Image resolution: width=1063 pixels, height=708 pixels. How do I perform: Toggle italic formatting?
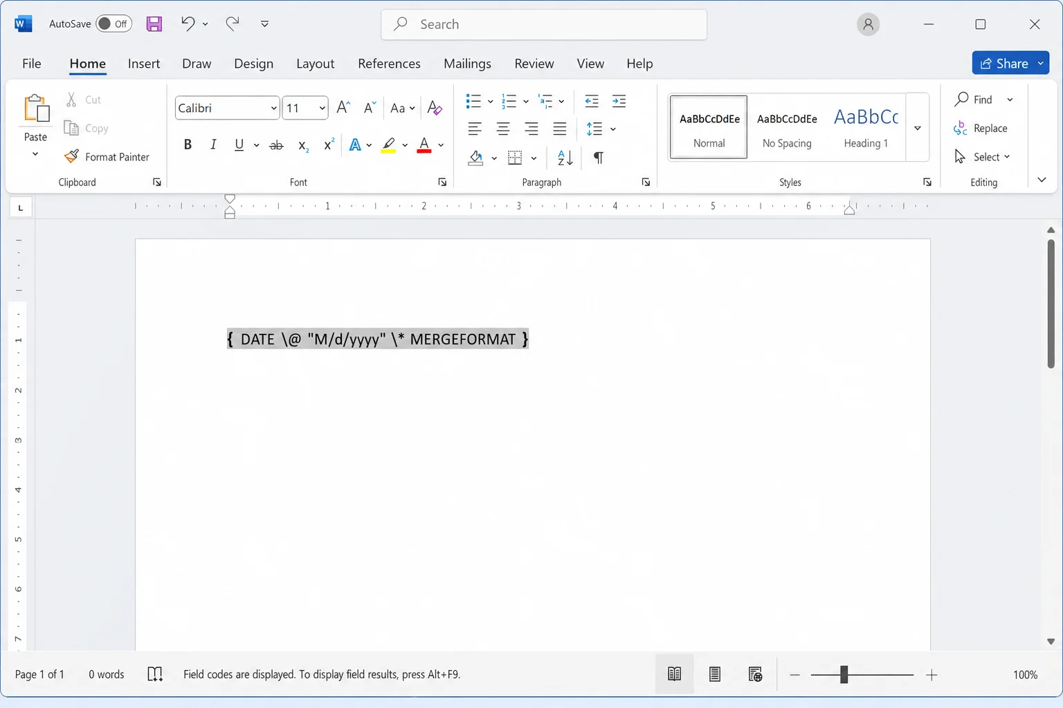click(213, 145)
